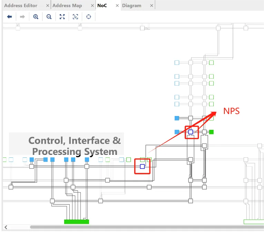The height and width of the screenshot is (233, 264).
Task: Click the wide solid green block at bottom
Action: tap(77, 222)
